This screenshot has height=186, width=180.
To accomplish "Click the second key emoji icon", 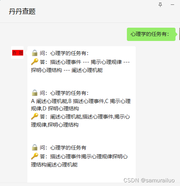I will 35,116.
